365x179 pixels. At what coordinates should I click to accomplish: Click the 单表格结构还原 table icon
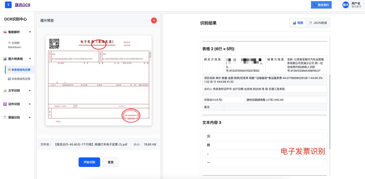click(9, 70)
